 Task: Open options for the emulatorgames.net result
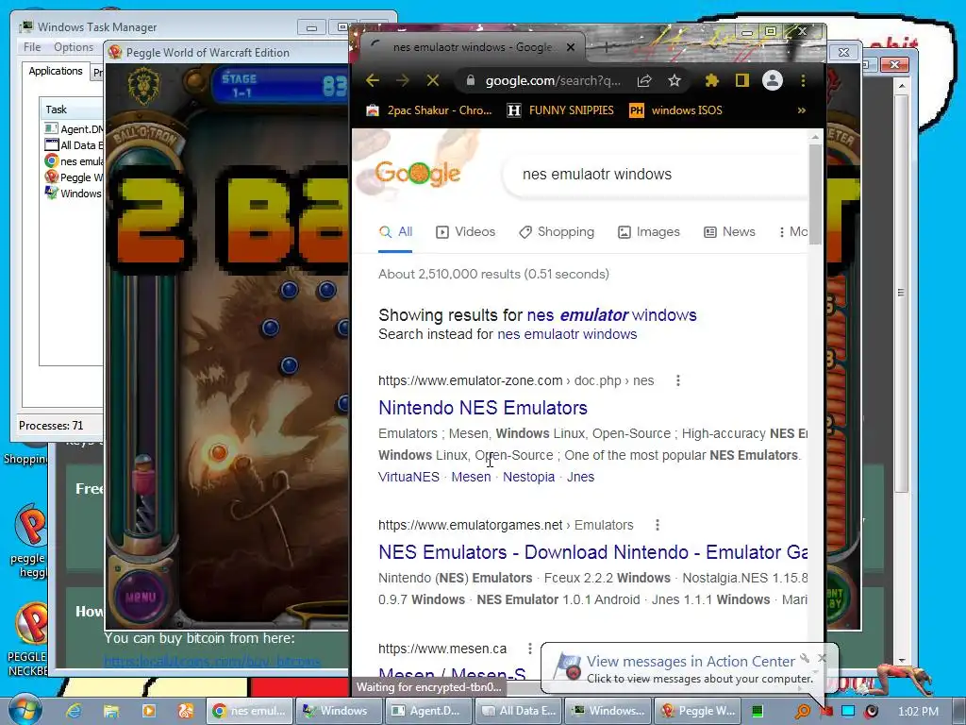[x=658, y=525]
